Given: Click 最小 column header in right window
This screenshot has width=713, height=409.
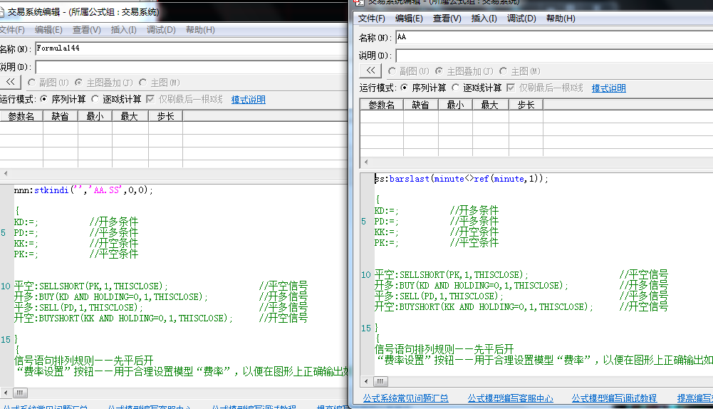Looking at the screenshot, I should (455, 105).
